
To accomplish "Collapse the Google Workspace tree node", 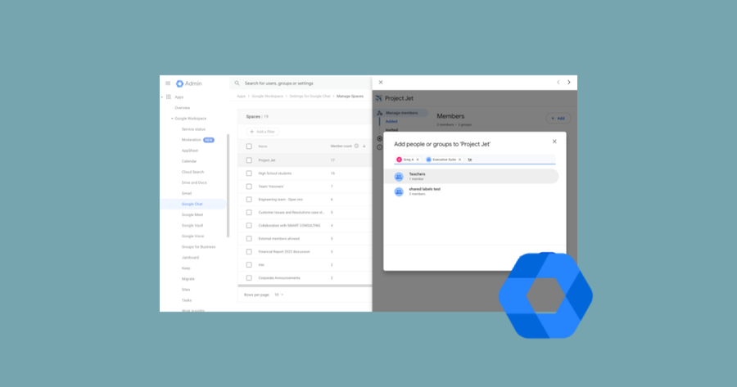I will click(x=172, y=119).
